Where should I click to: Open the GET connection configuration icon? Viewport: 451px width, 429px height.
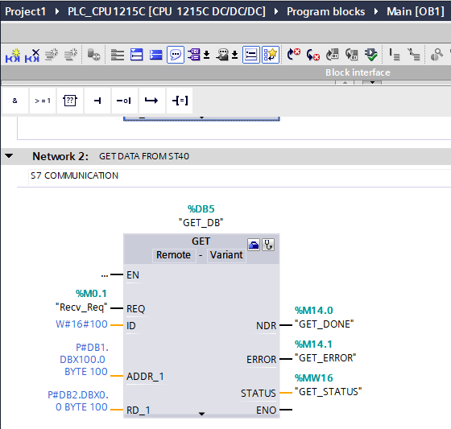click(254, 245)
